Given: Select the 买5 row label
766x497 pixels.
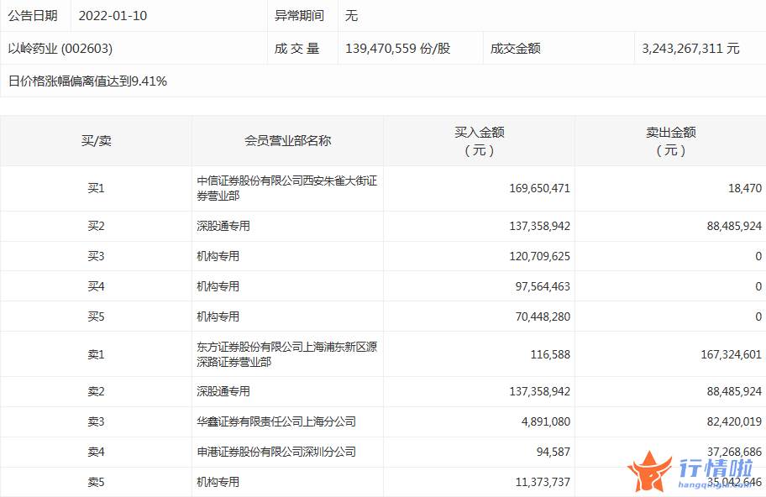Looking at the screenshot, I should pos(97,317).
